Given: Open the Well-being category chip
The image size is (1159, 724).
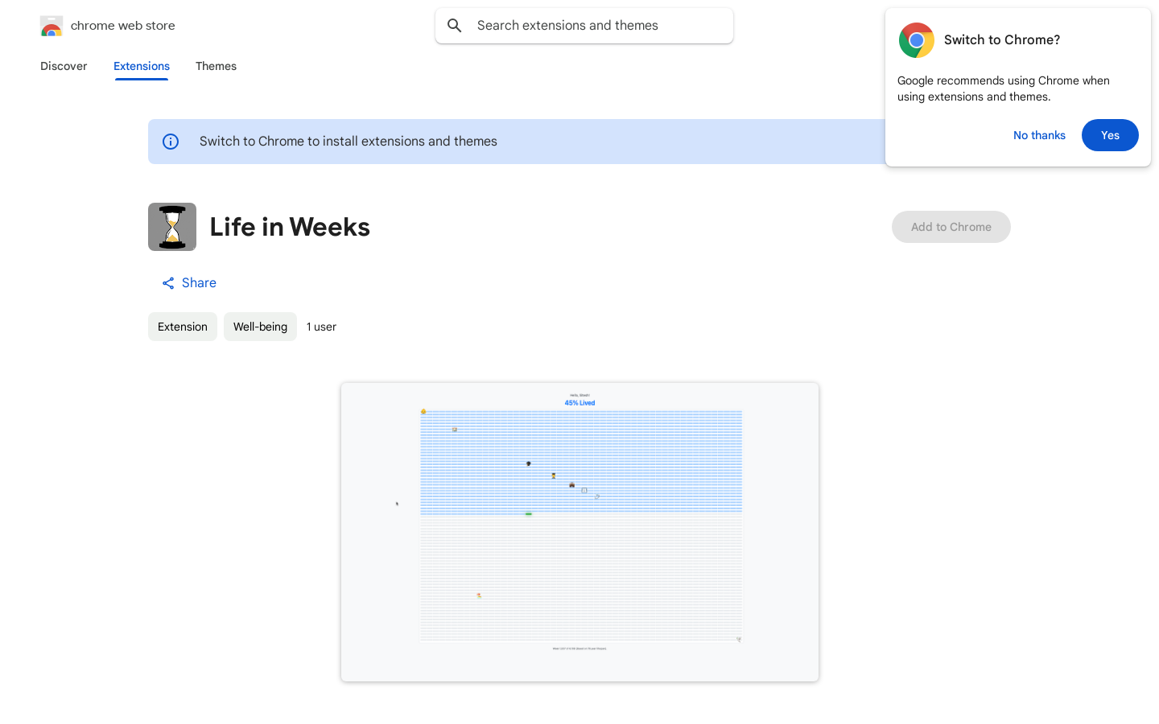Looking at the screenshot, I should point(260,327).
